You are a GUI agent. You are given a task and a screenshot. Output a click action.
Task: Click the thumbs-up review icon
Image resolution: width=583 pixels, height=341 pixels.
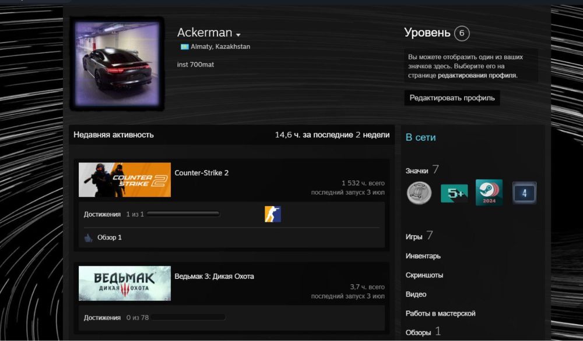(x=89, y=238)
